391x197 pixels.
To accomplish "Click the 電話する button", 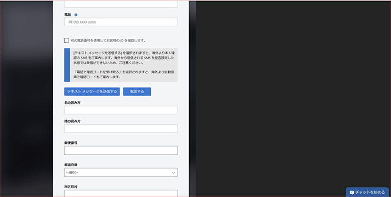I will click(x=137, y=91).
